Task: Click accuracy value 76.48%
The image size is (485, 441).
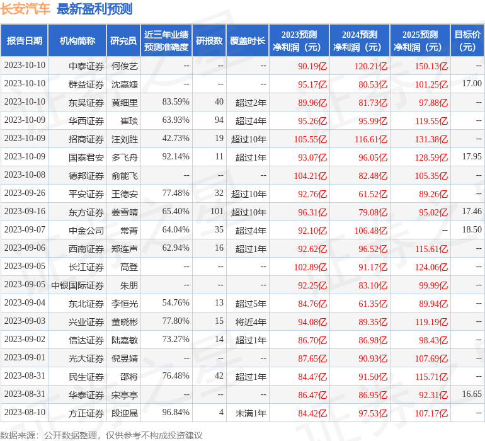Action: [x=176, y=375]
